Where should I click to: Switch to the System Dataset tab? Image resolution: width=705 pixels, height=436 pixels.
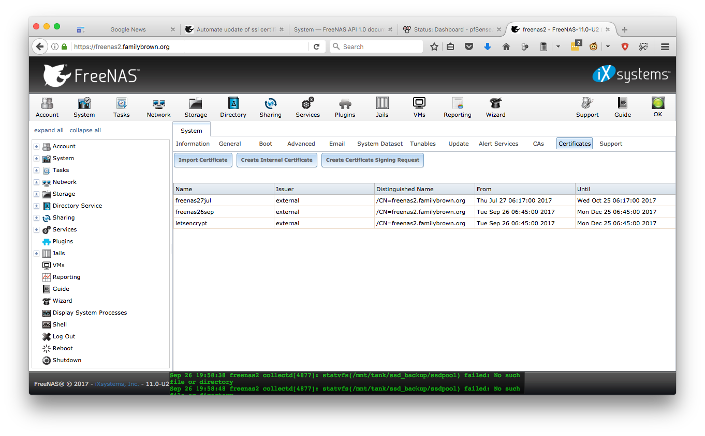click(380, 144)
